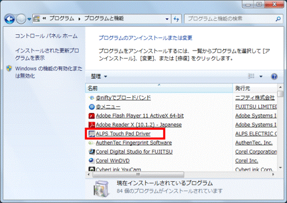Click Adobe Systems publisher in Adobe Reader row
The width and height of the screenshot is (287, 203).
pyautogui.click(x=256, y=124)
